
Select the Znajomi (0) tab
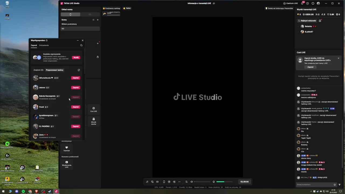[38, 70]
